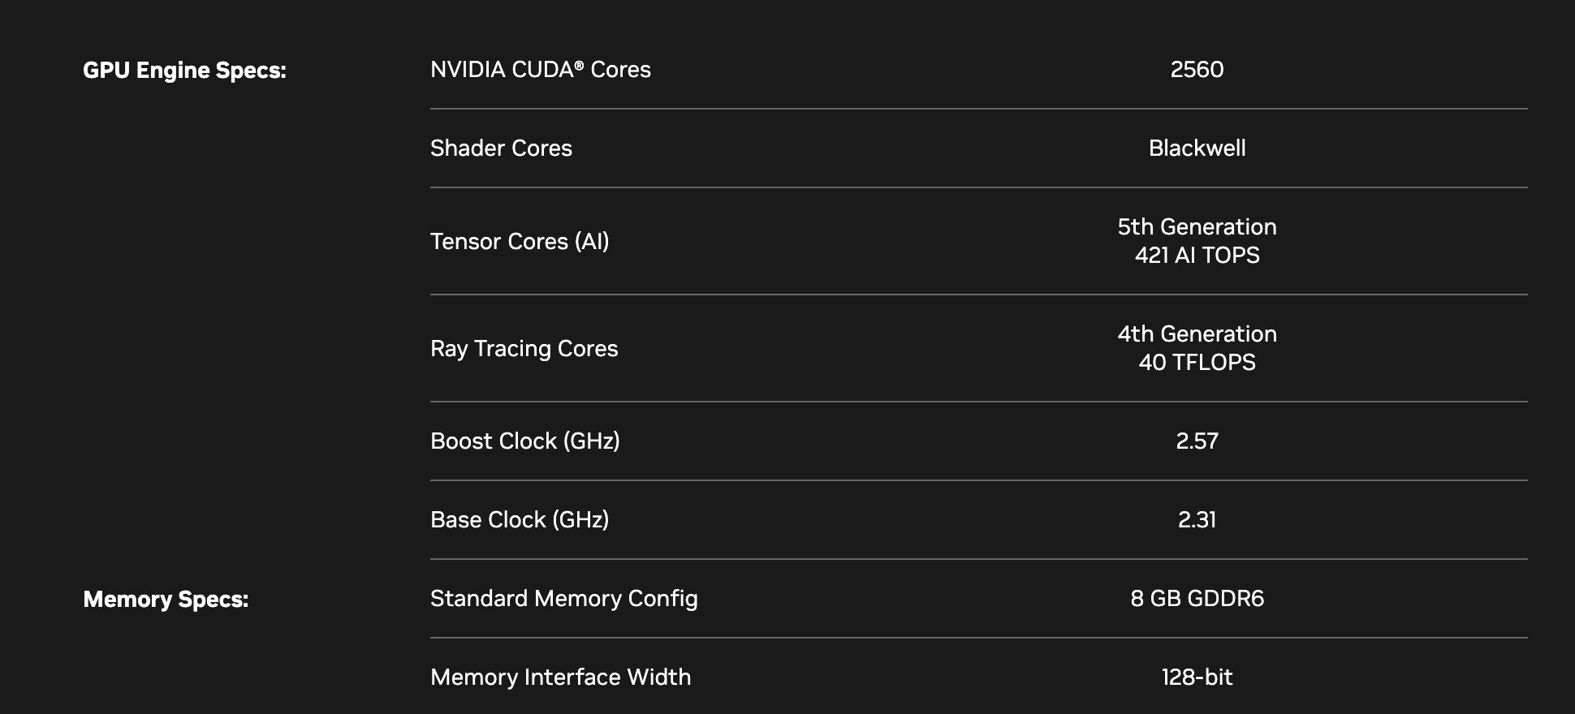Click the GPU Engine Specs heading

point(184,71)
